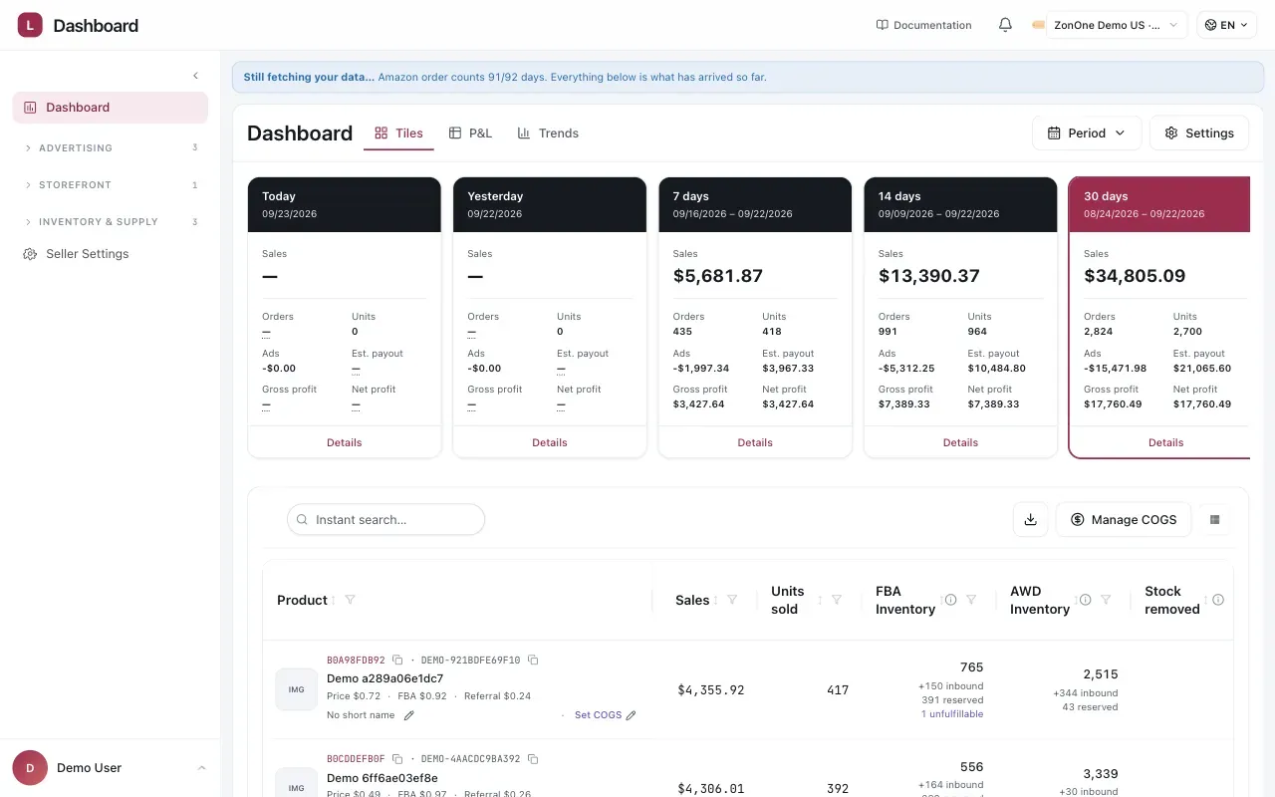Show the AWD Inventory info tooltip
1275x797 pixels.
[1085, 600]
